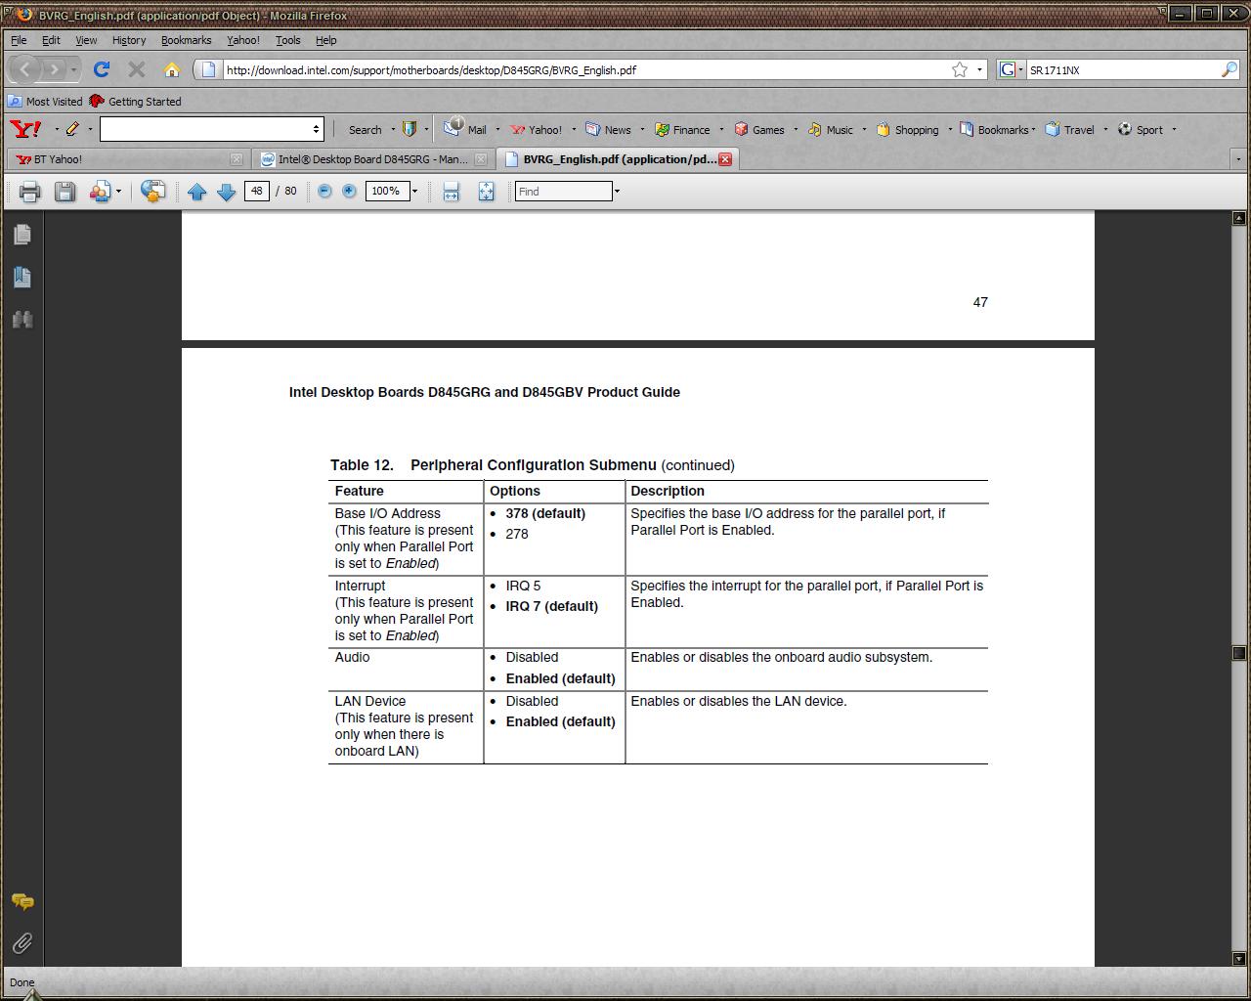Choose search engine dropdown
Viewport: 1251px width, 1001px height.
pyautogui.click(x=1011, y=69)
